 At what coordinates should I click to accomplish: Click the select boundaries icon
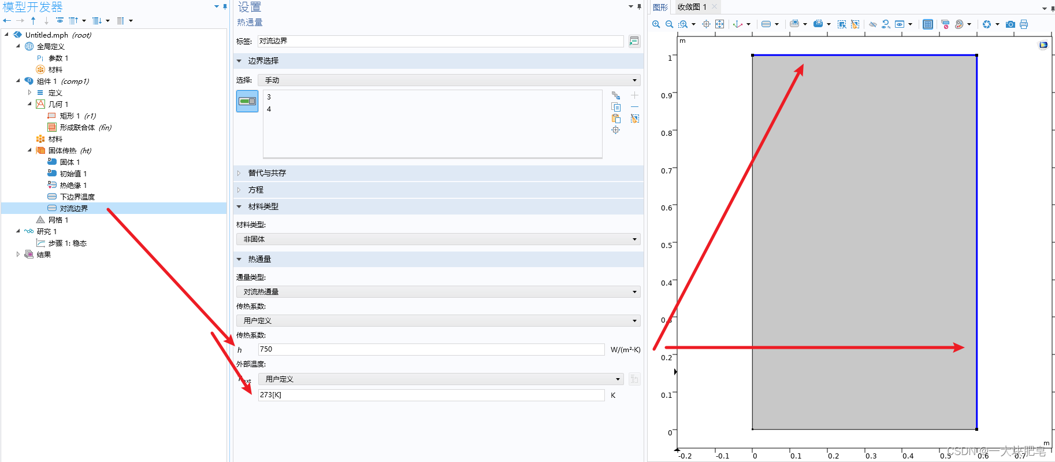(766, 24)
